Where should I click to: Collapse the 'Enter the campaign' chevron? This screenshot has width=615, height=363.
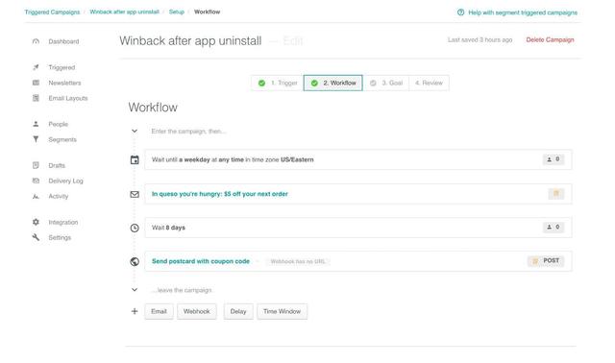tap(135, 131)
